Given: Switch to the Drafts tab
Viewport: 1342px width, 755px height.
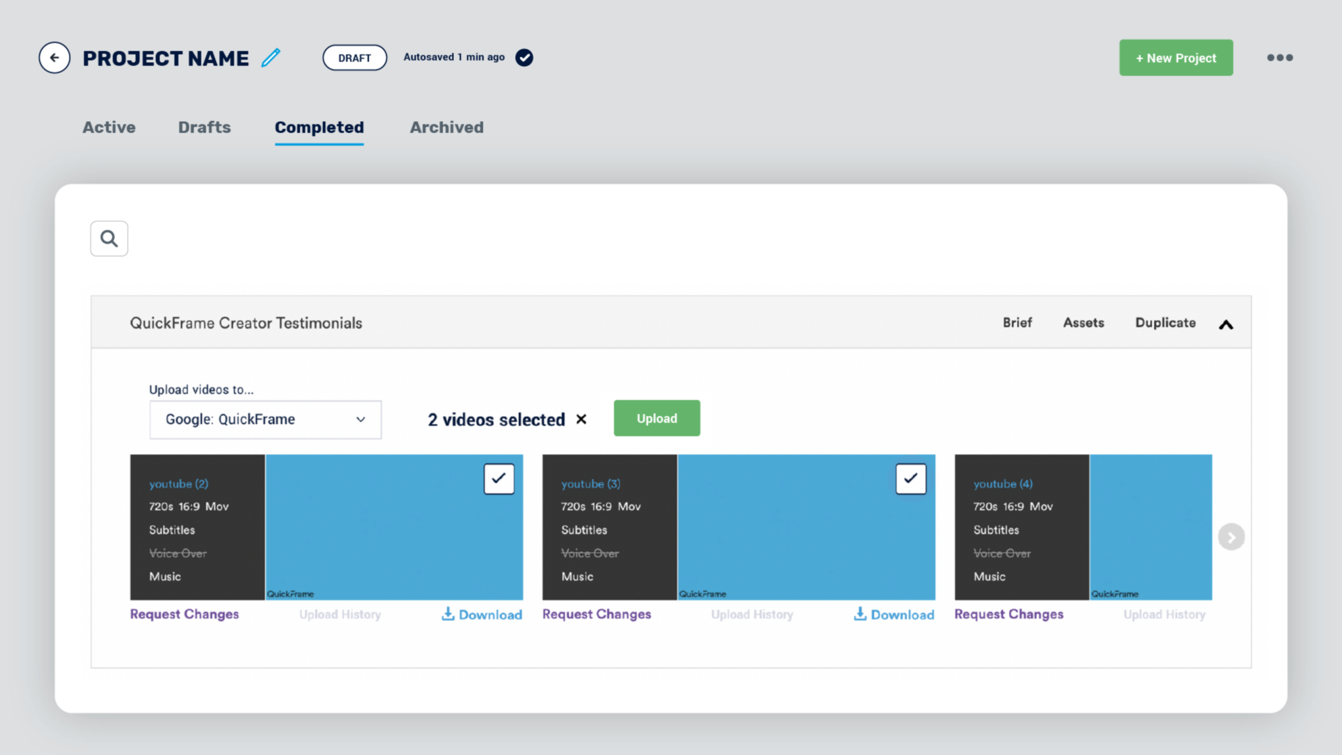Looking at the screenshot, I should pos(204,127).
